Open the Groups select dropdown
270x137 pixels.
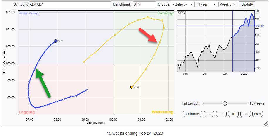[x=183, y=4]
